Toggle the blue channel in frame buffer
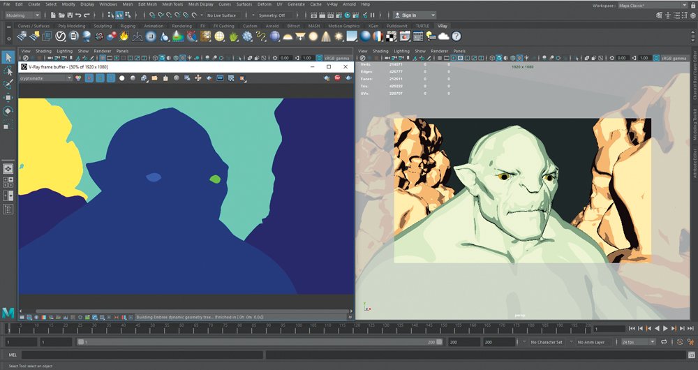Viewport: 698px width, 370px height. click(111, 78)
